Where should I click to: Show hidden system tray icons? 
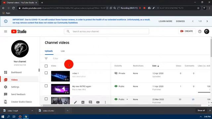[x=201, y=117]
